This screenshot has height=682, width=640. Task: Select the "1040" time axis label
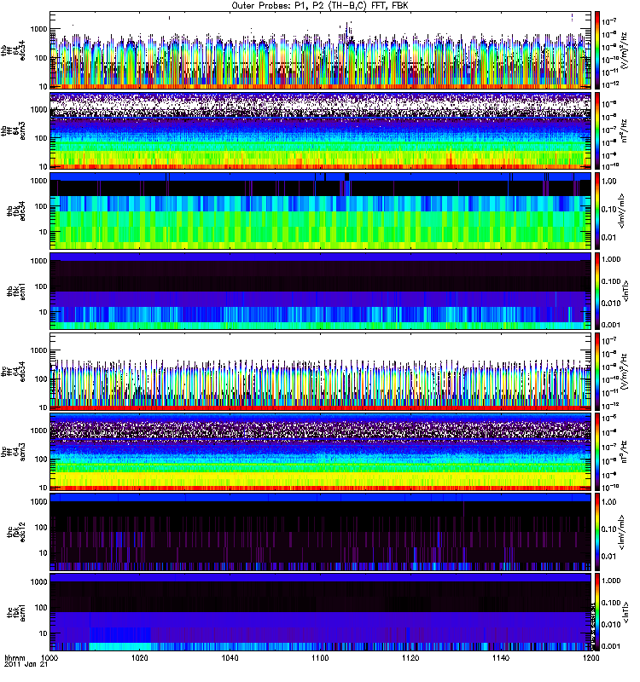tap(230, 657)
